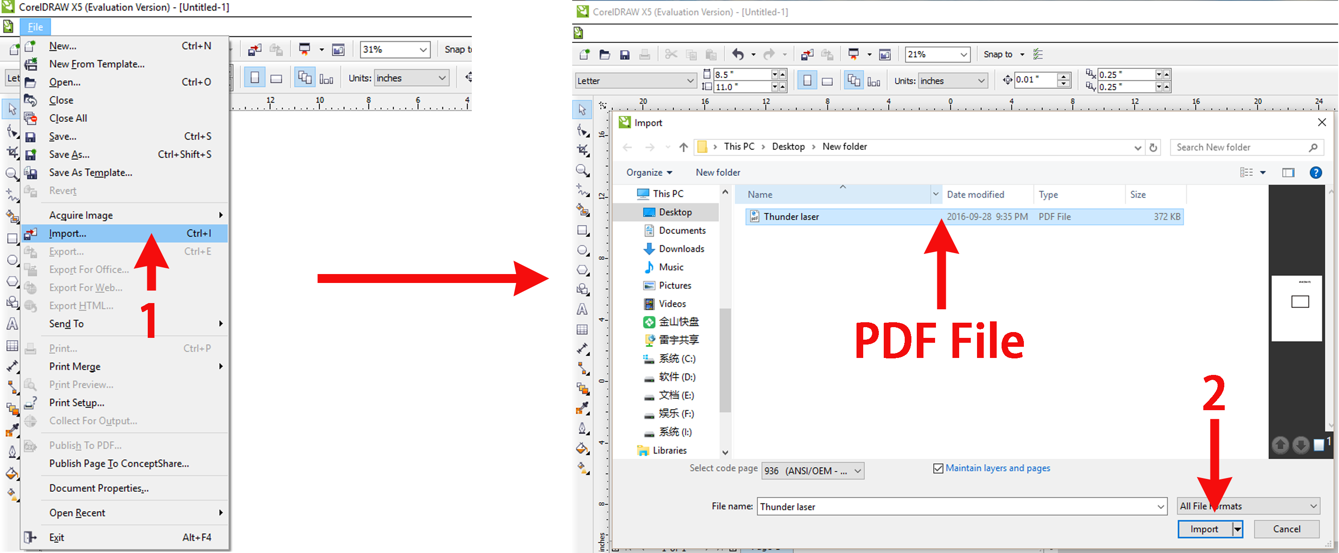Select Polygon tool in right window toolbox
The image size is (1339, 553).
click(583, 270)
